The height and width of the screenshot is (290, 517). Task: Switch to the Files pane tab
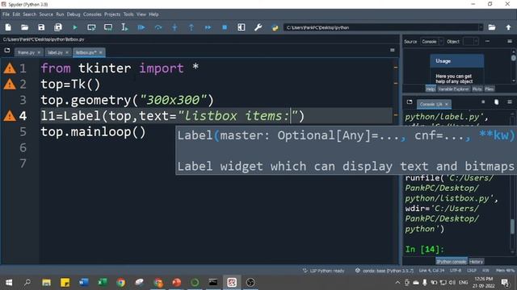[x=490, y=89]
